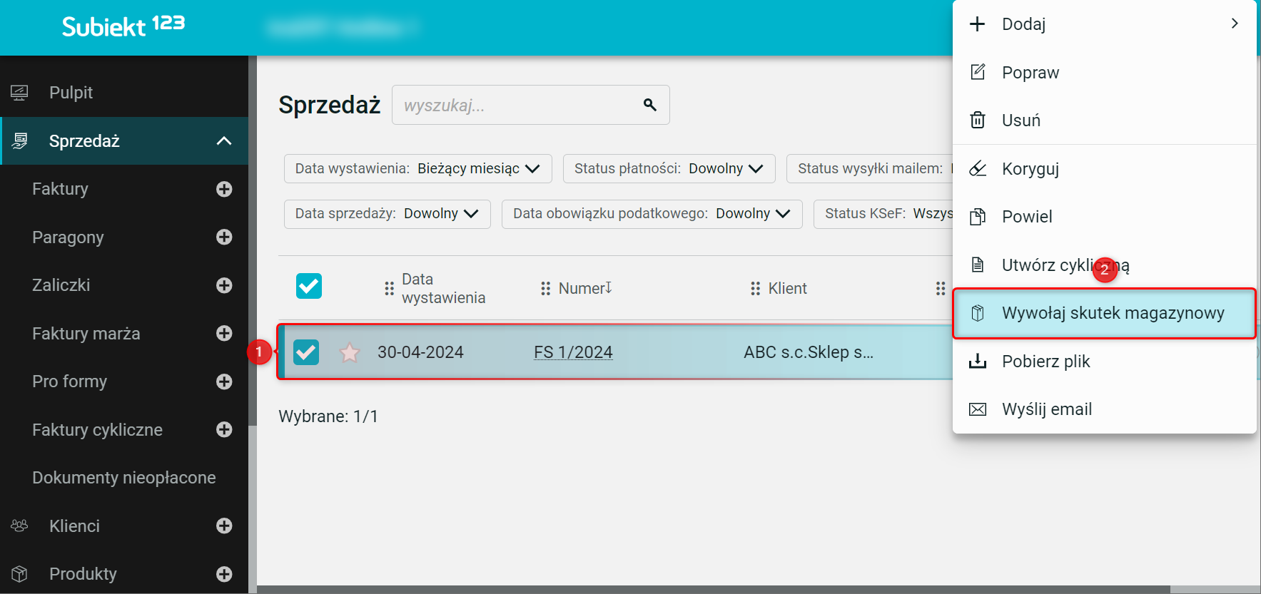Click the plus icon beside Faktury cykliczne

[224, 429]
